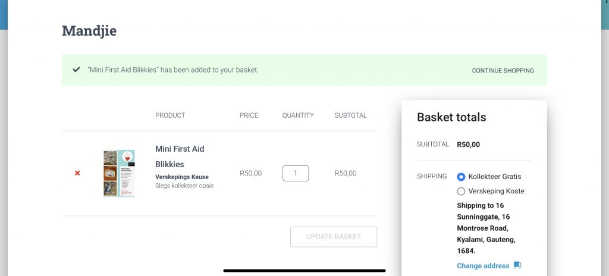609x276 pixels.
Task: Tap the home indicator bar at bottom
Action: click(x=304, y=271)
